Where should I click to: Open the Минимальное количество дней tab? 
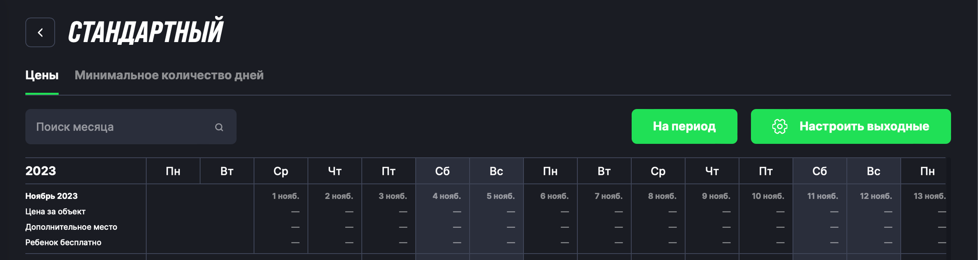pyautogui.click(x=169, y=75)
